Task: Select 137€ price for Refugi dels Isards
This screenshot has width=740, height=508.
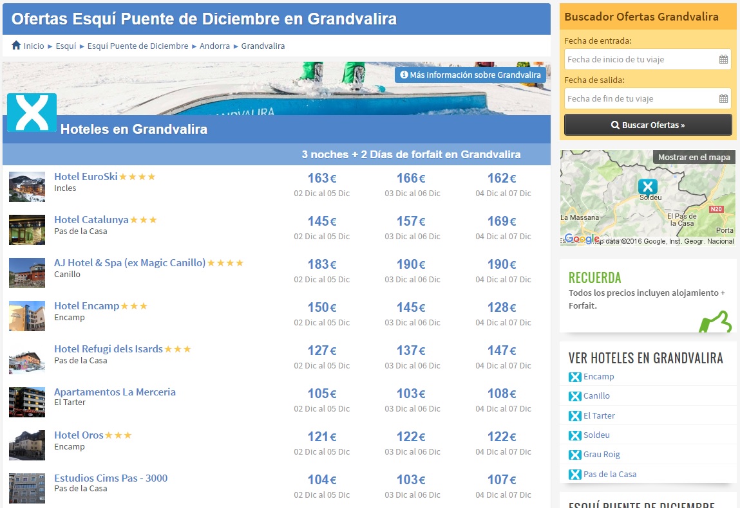Action: pyautogui.click(x=411, y=350)
